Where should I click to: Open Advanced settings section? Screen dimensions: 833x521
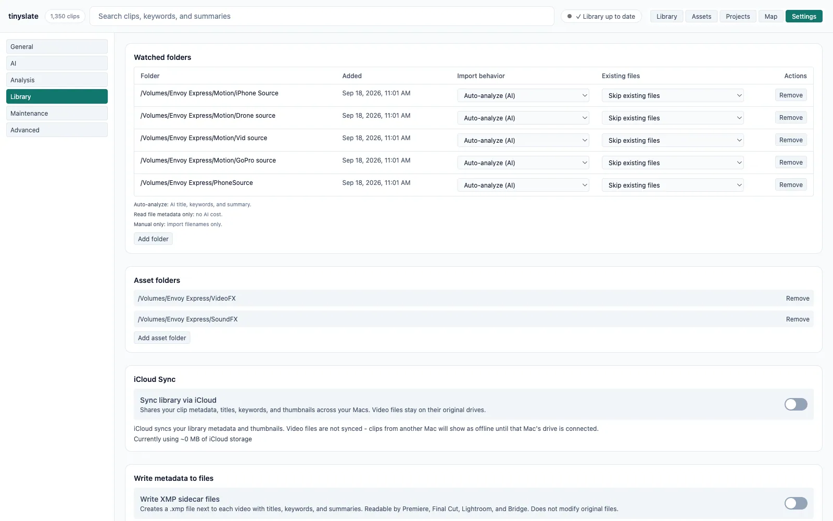click(x=57, y=130)
